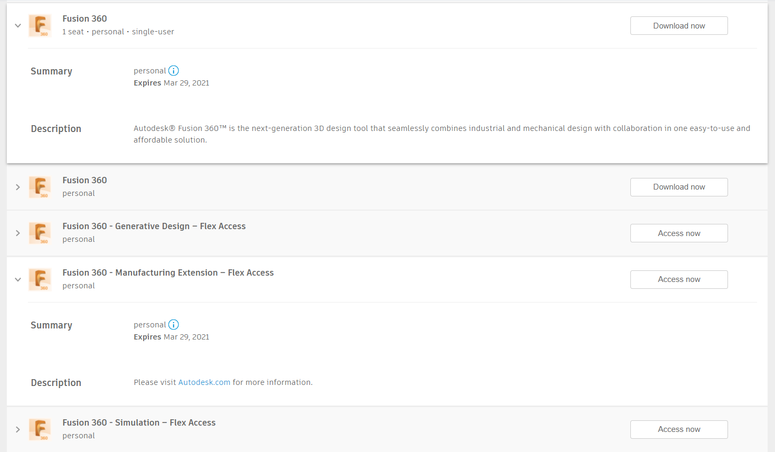775x452 pixels.
Task: Open the info icon in the single-user Fusion 360 summary
Action: click(174, 71)
